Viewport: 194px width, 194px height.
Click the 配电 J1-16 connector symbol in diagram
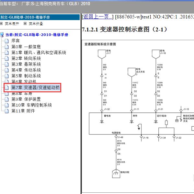[x=156, y=54]
